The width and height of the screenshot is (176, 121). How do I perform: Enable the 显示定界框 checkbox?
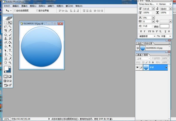pos(37,10)
